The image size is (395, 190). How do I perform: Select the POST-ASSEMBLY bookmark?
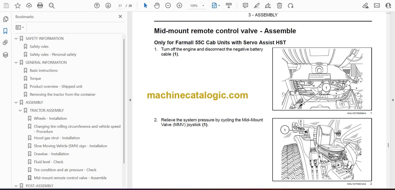tap(39, 186)
